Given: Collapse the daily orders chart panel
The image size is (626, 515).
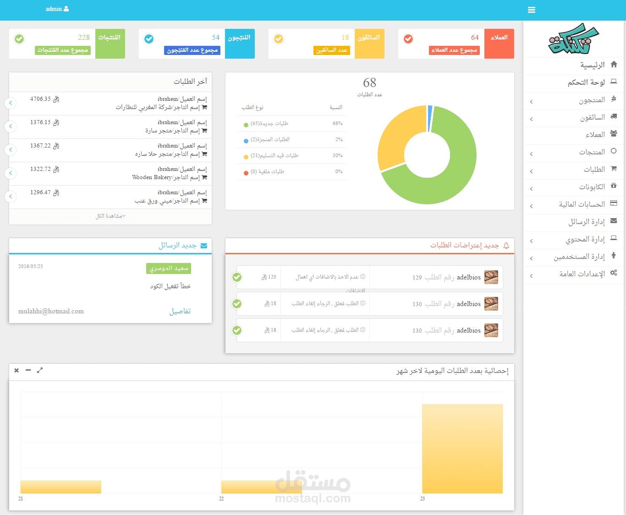Looking at the screenshot, I should coord(28,370).
